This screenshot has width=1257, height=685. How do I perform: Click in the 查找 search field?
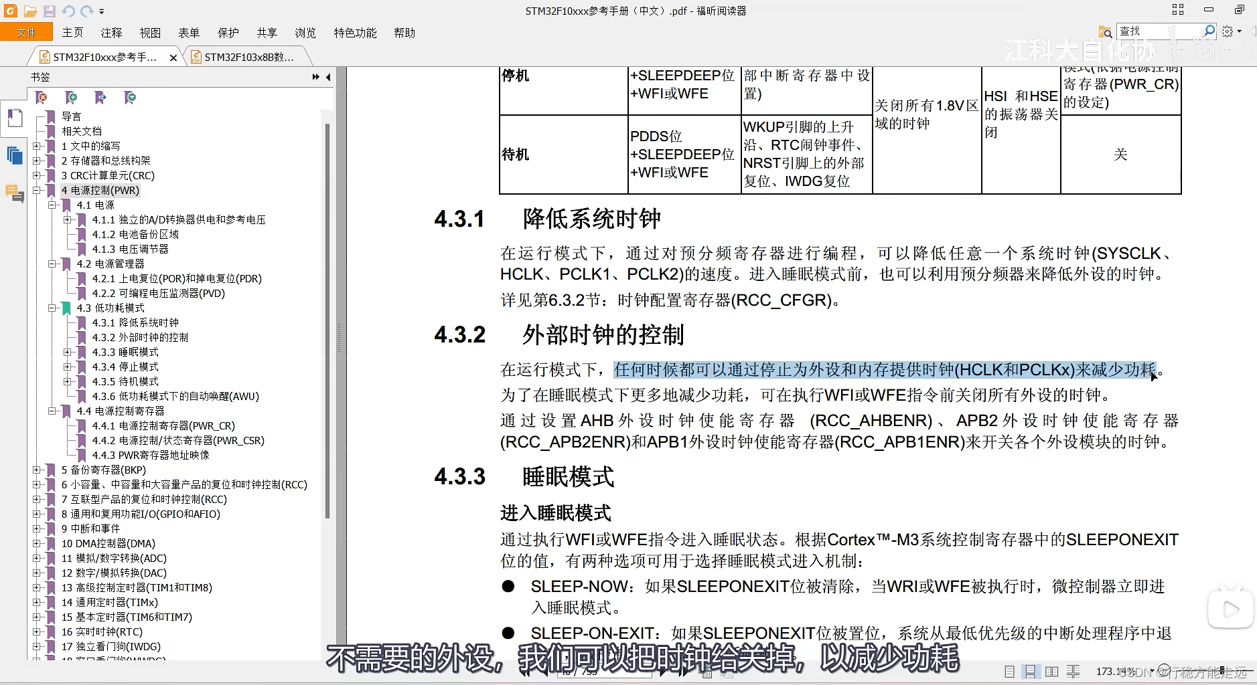1159,31
